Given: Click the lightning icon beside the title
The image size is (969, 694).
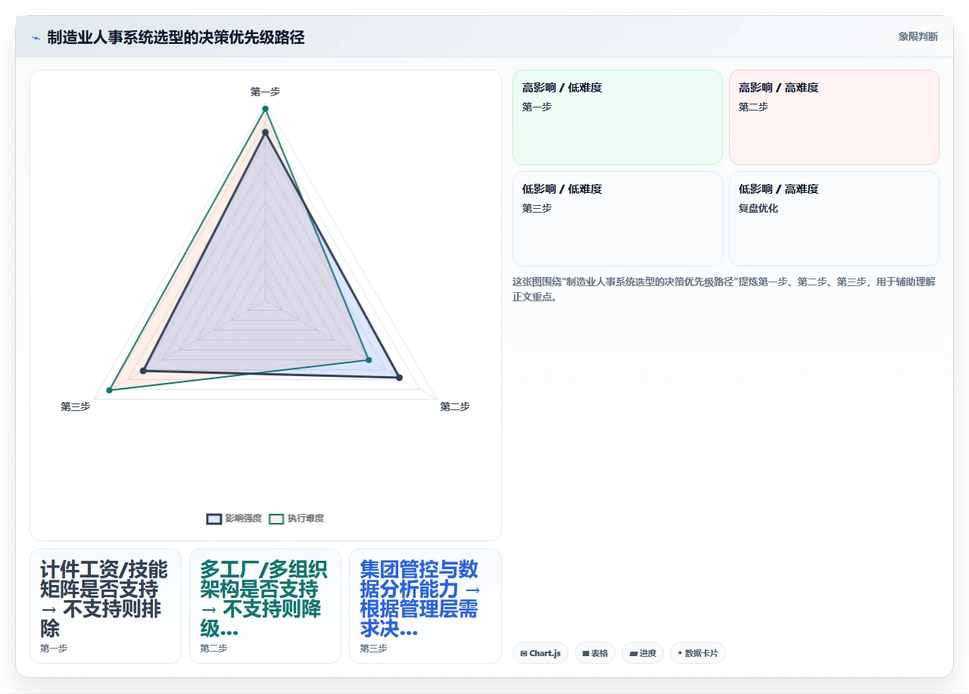Looking at the screenshot, I should 36,38.
